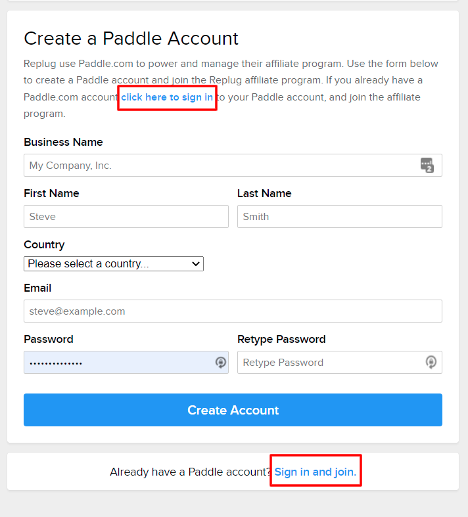Open the Country selection dropdown
Viewport: 468px width, 517px height.
coord(114,263)
